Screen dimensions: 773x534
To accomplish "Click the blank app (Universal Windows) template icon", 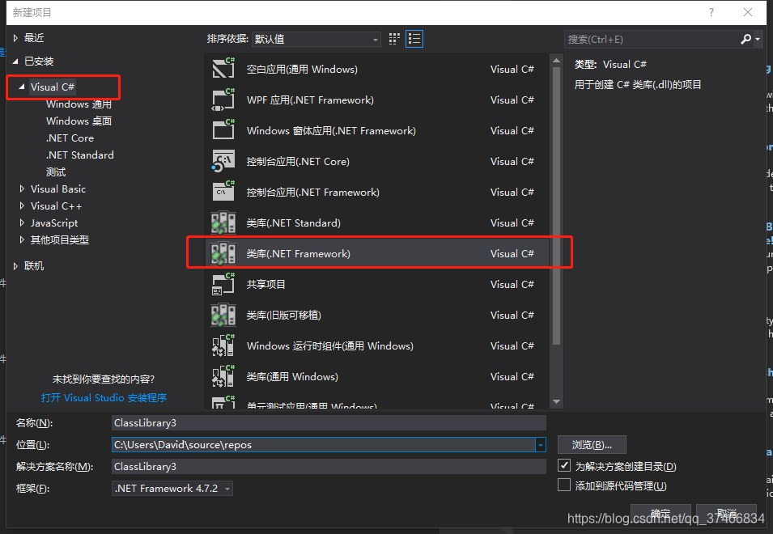I will [223, 69].
